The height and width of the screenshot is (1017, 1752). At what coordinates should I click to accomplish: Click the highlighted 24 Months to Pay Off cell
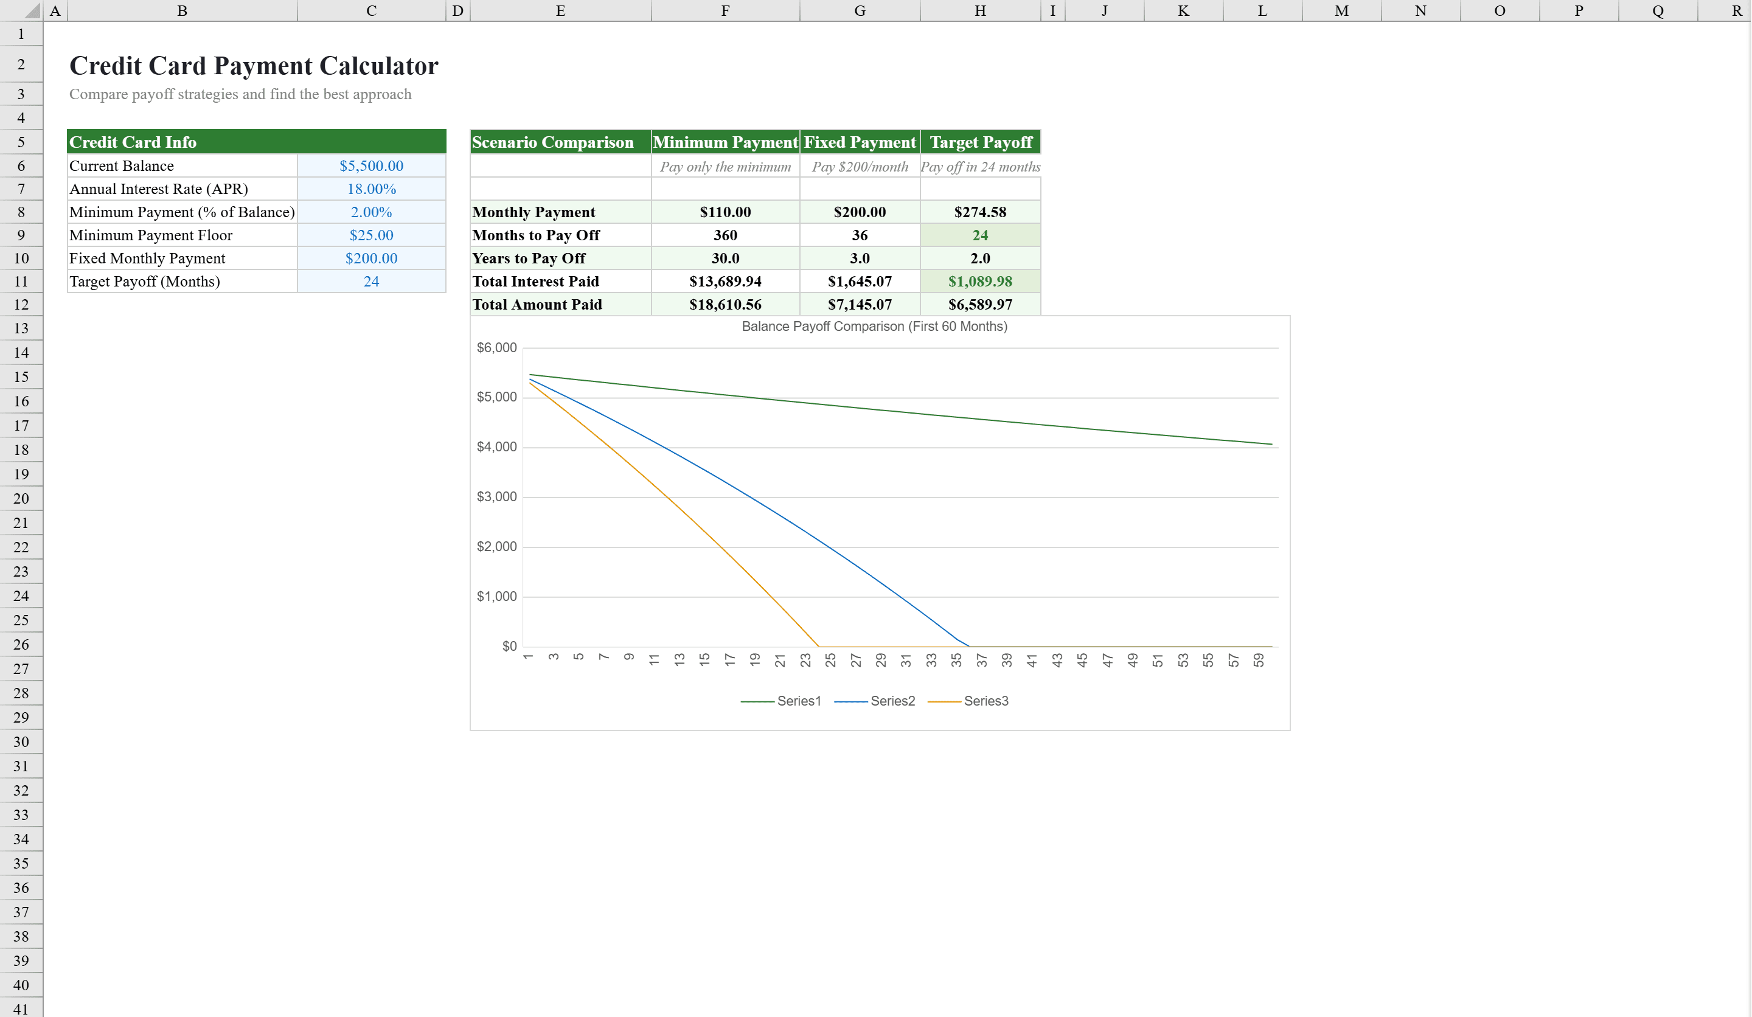980,235
